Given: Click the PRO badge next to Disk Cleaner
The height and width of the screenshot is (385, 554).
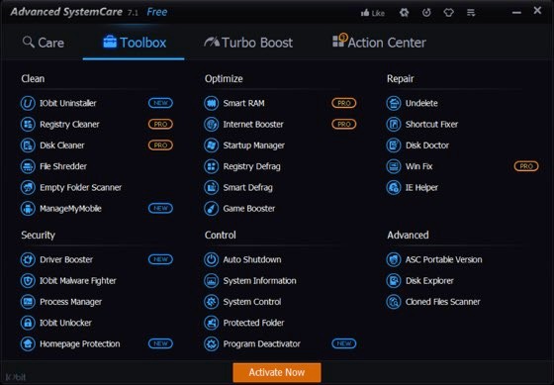Looking at the screenshot, I should tap(160, 145).
